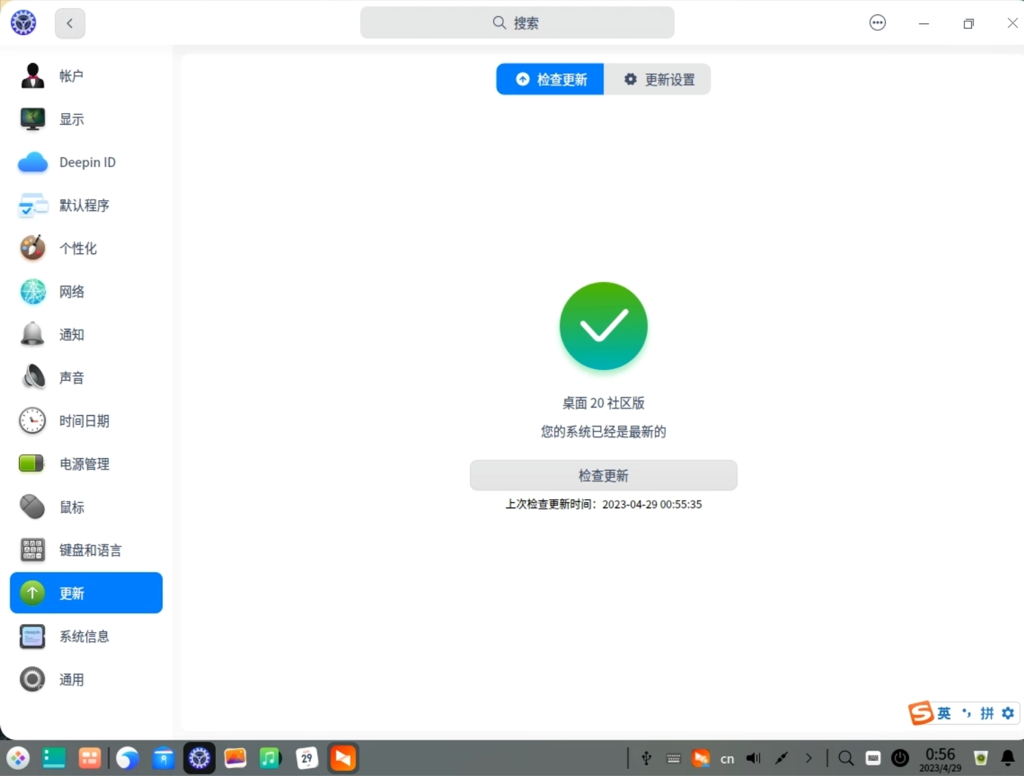The image size is (1024, 776).
Task: Launch the browser from the dock
Action: coord(127,758)
